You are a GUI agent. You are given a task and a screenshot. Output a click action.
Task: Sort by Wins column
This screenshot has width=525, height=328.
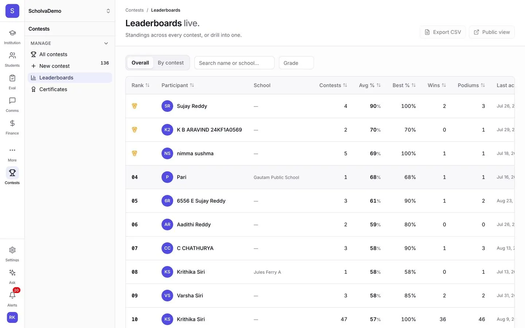pyautogui.click(x=437, y=85)
